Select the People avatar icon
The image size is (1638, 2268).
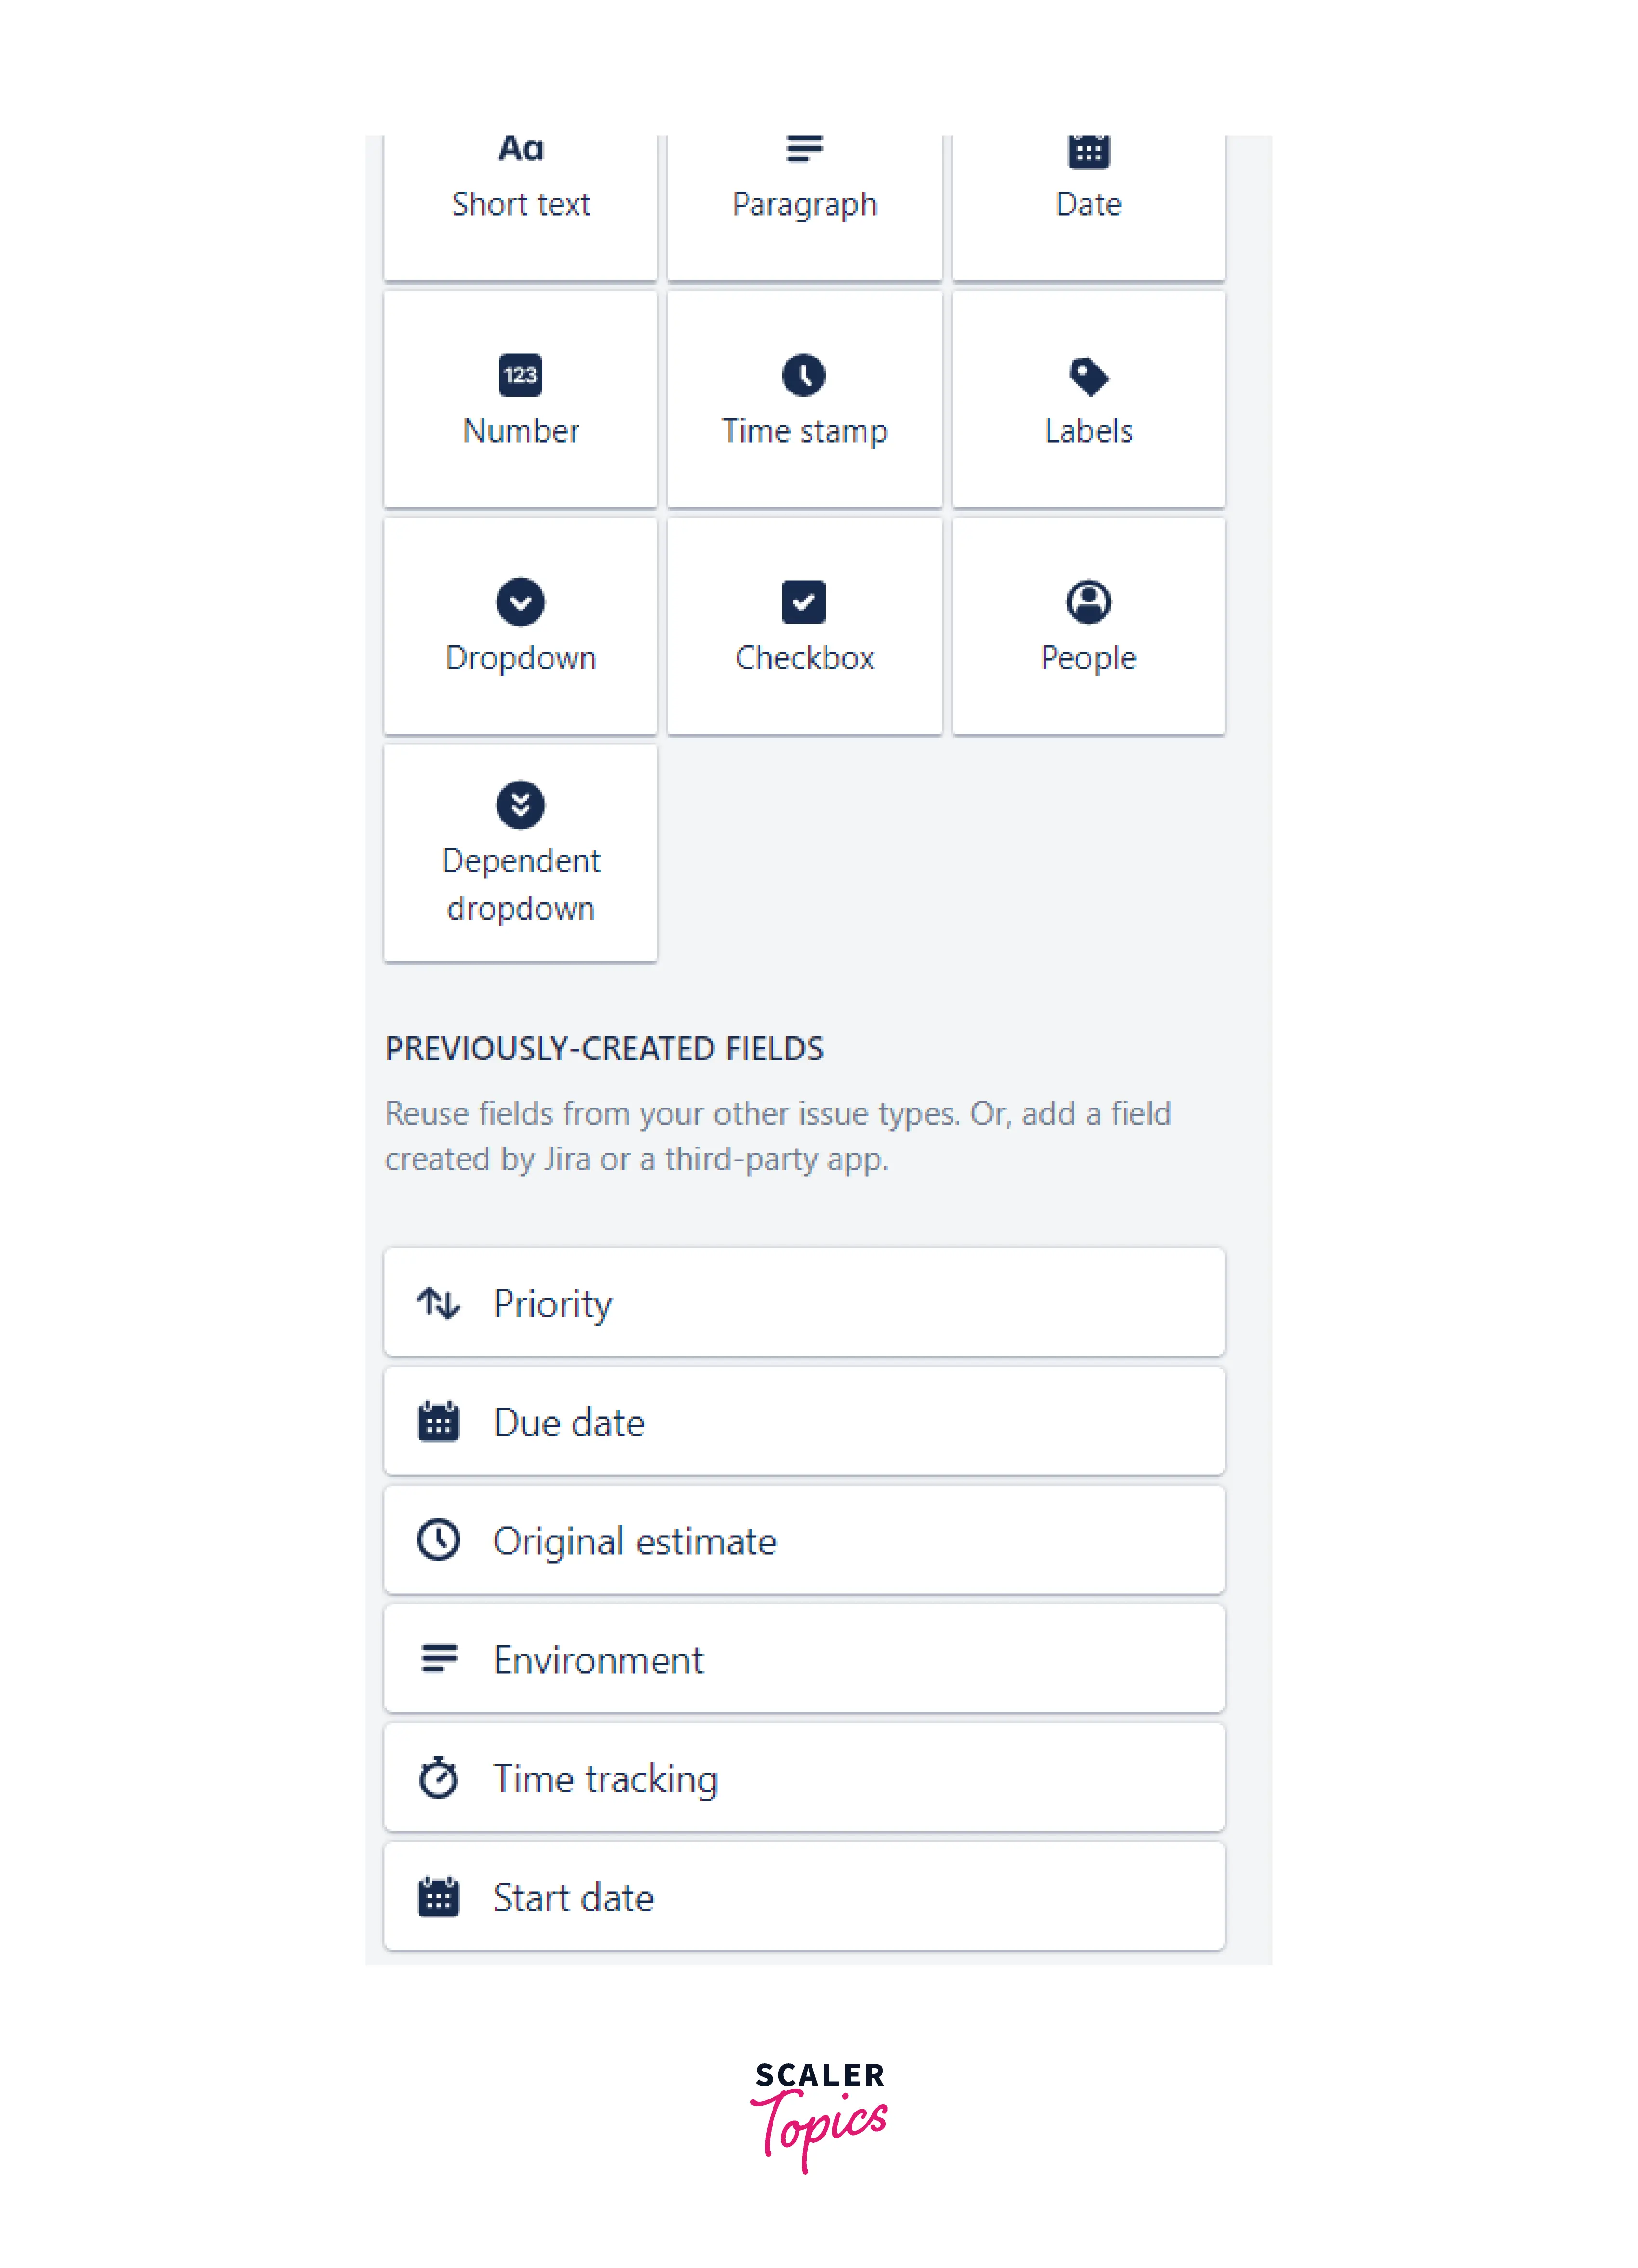click(1088, 602)
